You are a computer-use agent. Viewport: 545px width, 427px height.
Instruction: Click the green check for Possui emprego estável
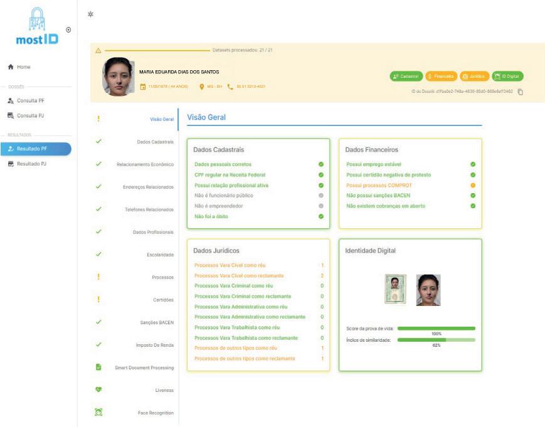pos(473,164)
